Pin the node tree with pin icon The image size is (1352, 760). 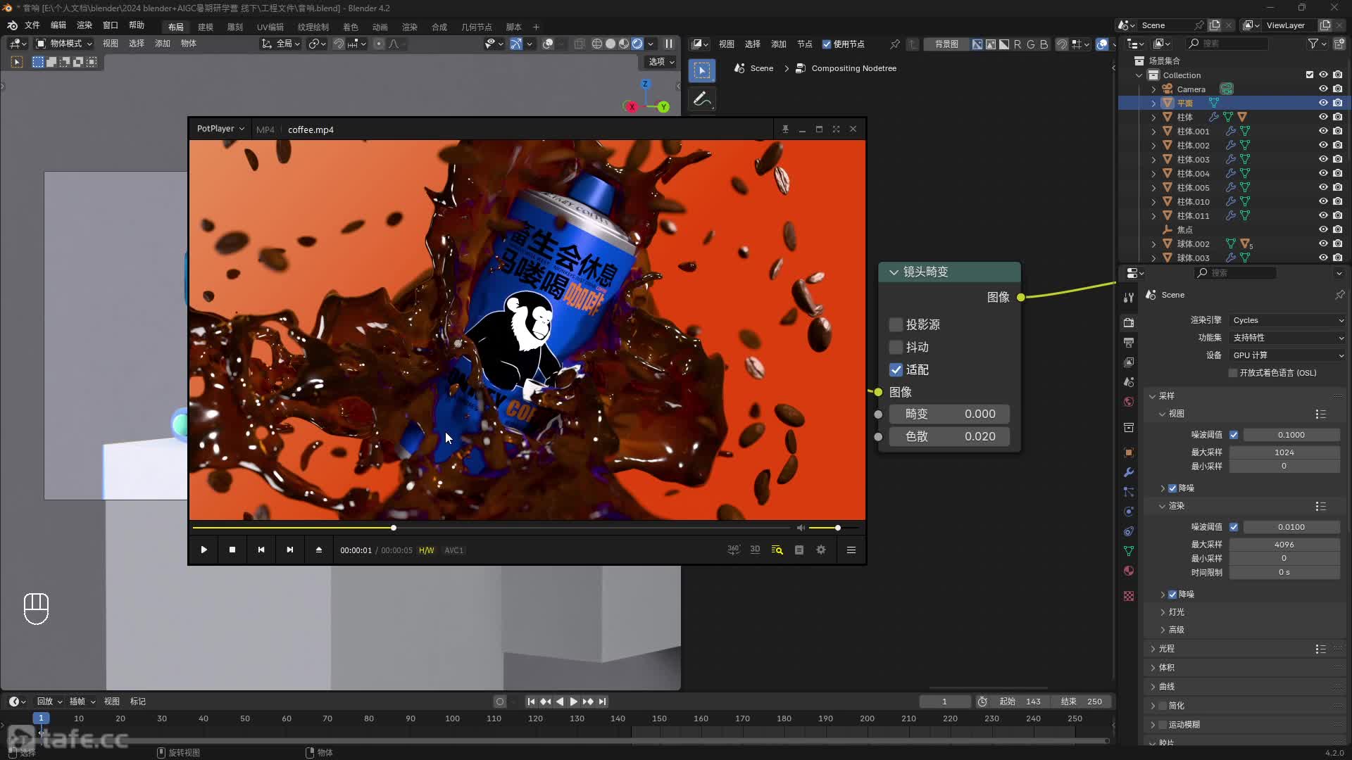click(x=895, y=44)
